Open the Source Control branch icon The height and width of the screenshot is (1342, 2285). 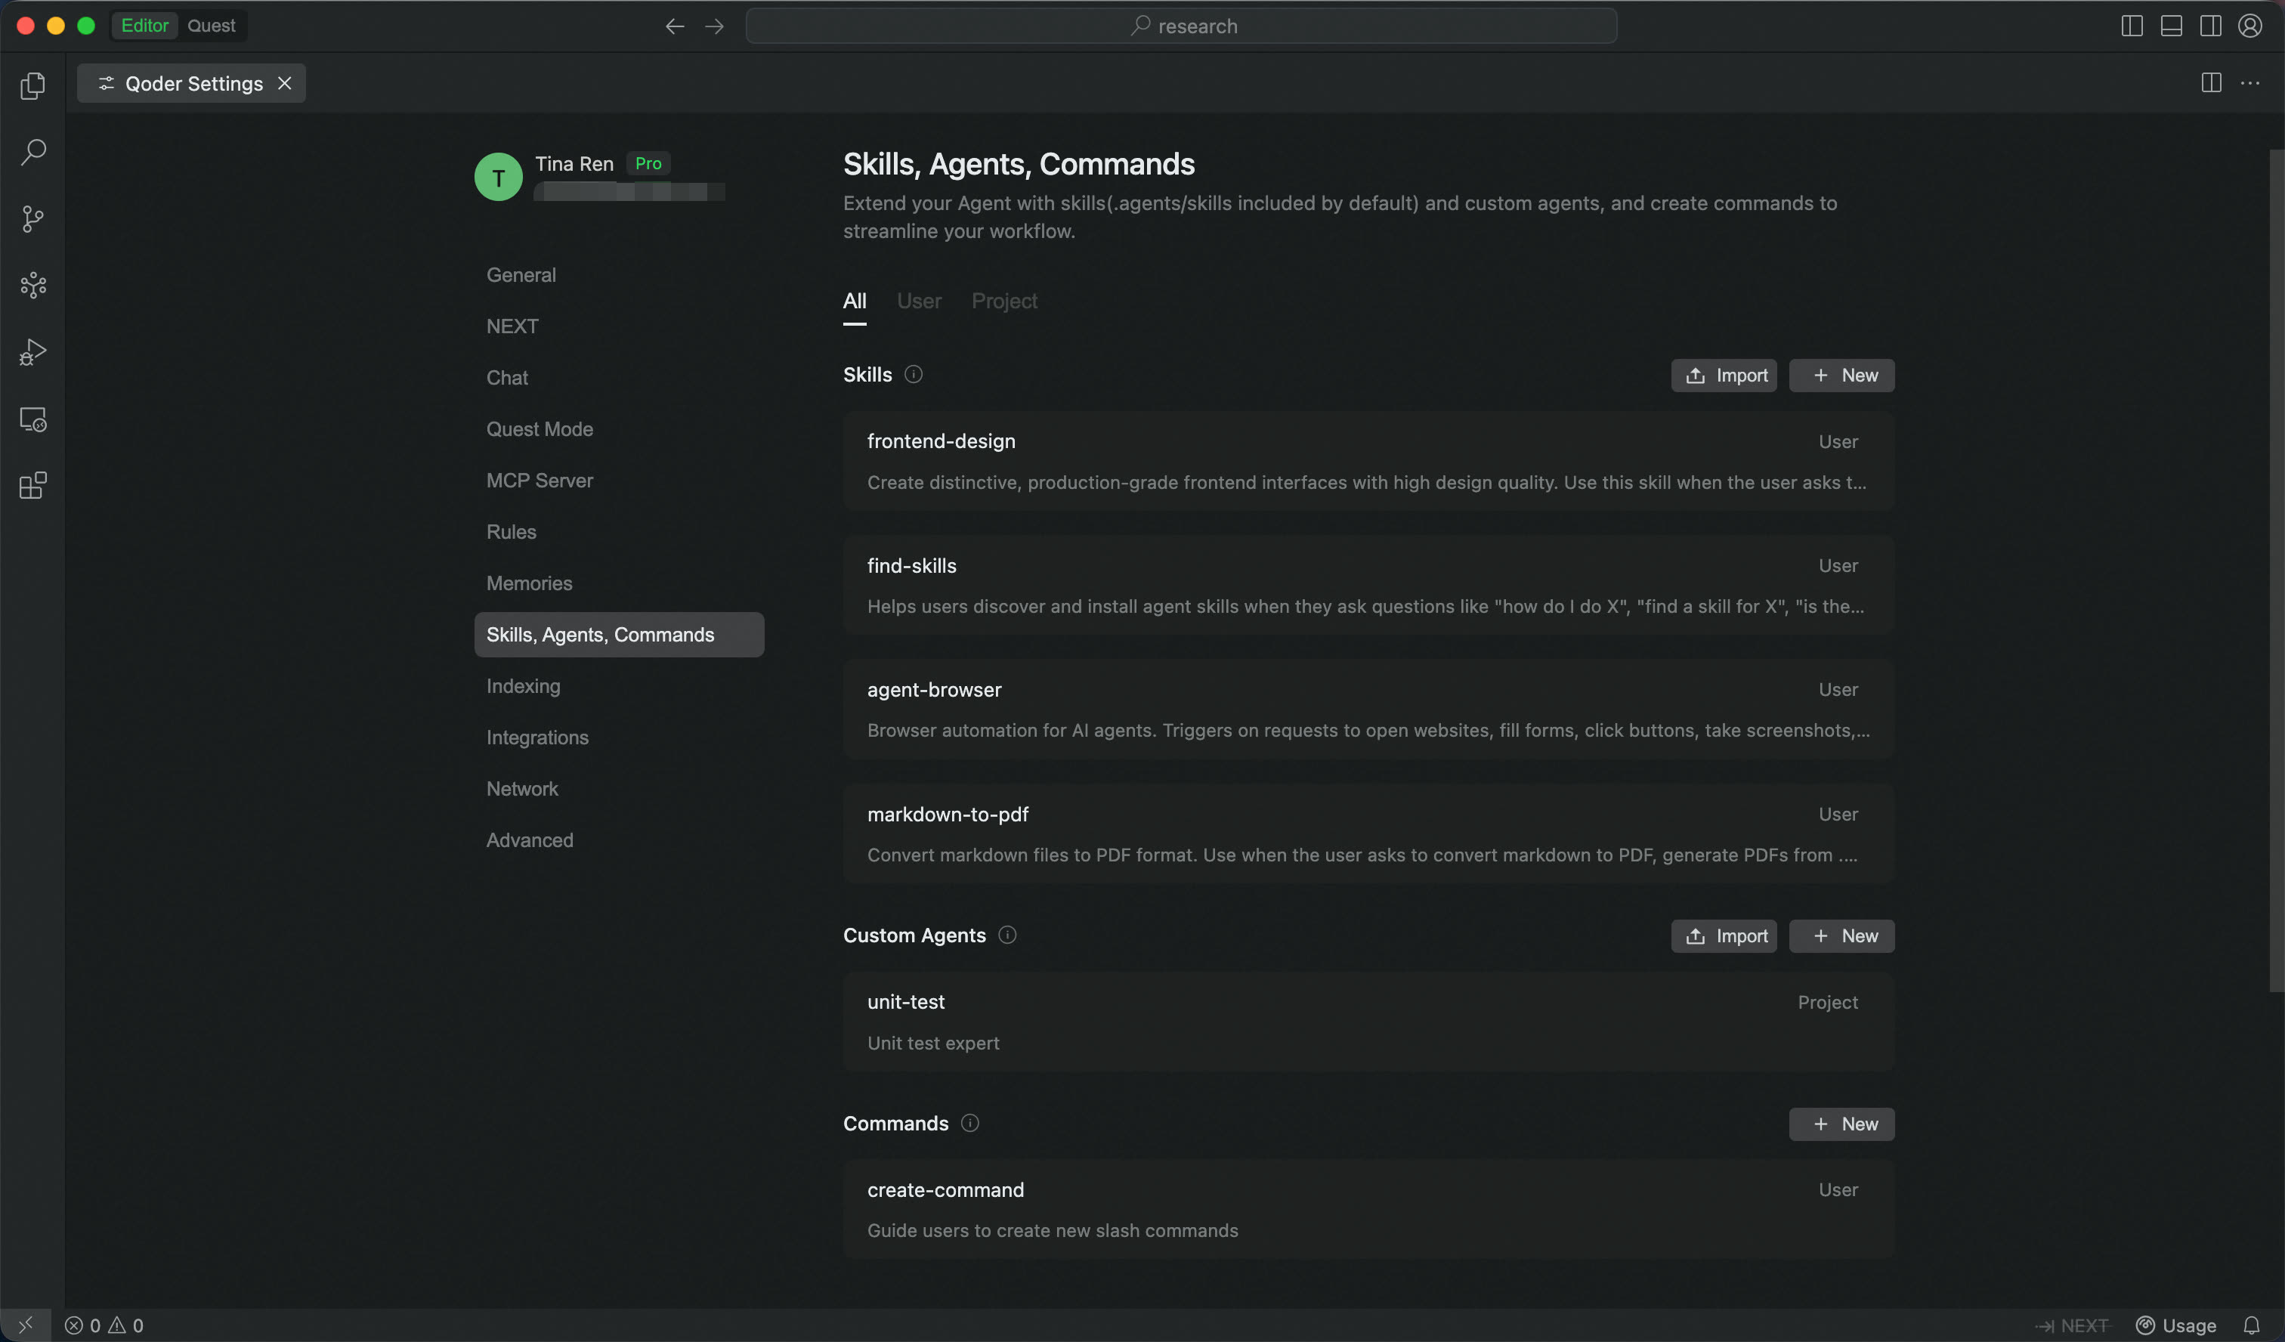[32, 218]
